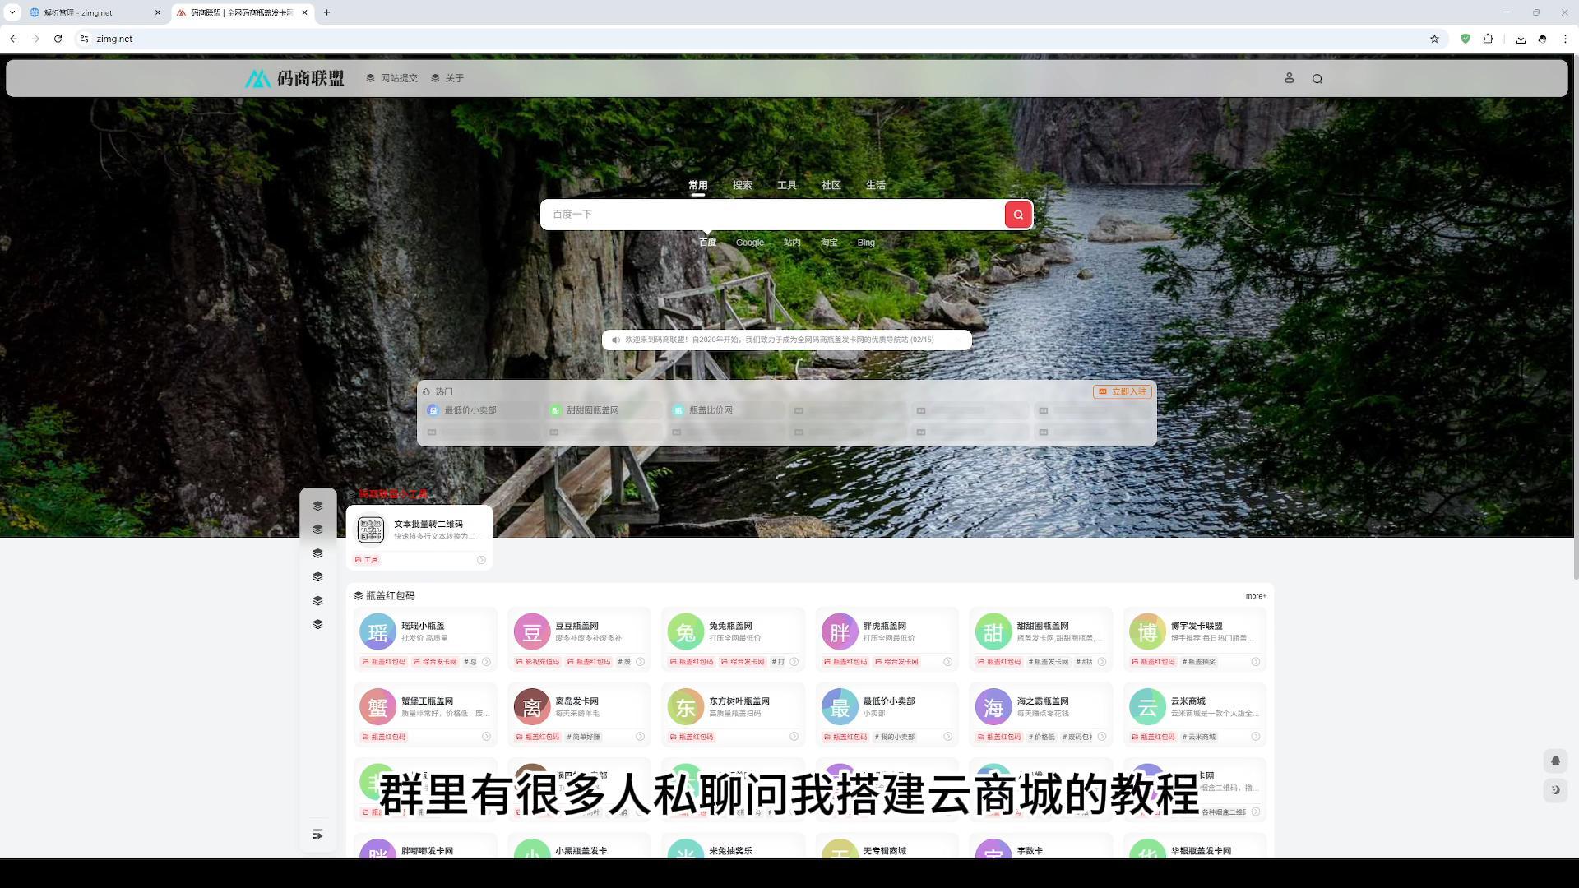Select Bing as the search source
1579x888 pixels.
pyautogui.click(x=865, y=243)
